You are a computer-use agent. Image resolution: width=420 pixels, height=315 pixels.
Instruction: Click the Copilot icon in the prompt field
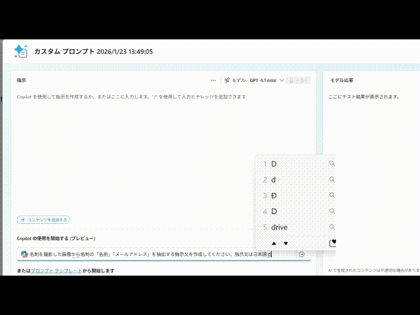point(24,254)
